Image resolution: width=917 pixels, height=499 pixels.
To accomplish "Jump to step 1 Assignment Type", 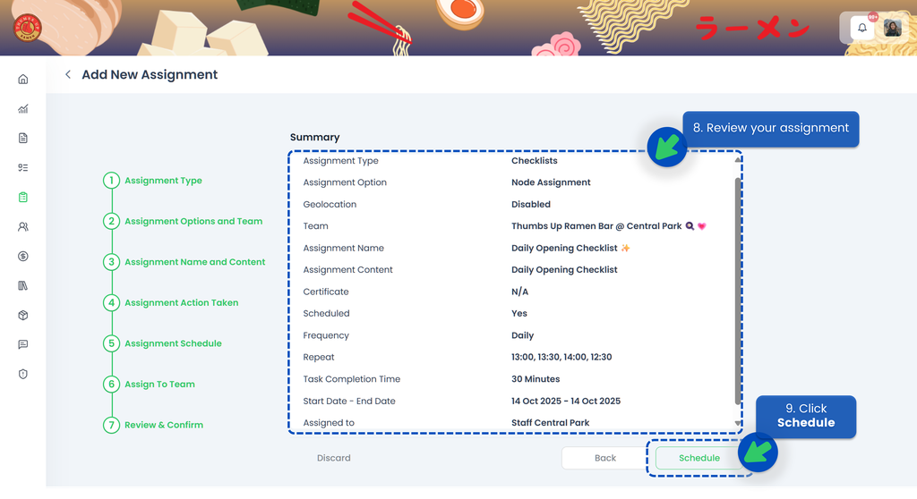I will tap(163, 181).
